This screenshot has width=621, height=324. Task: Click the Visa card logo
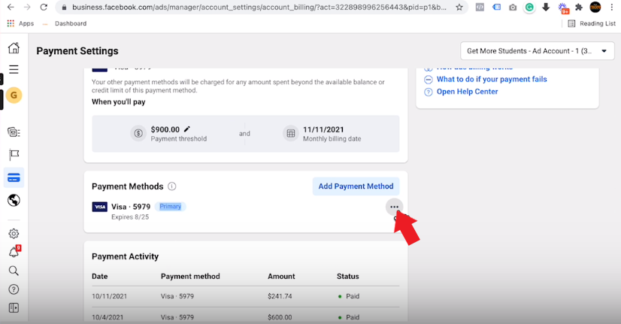[100, 207]
